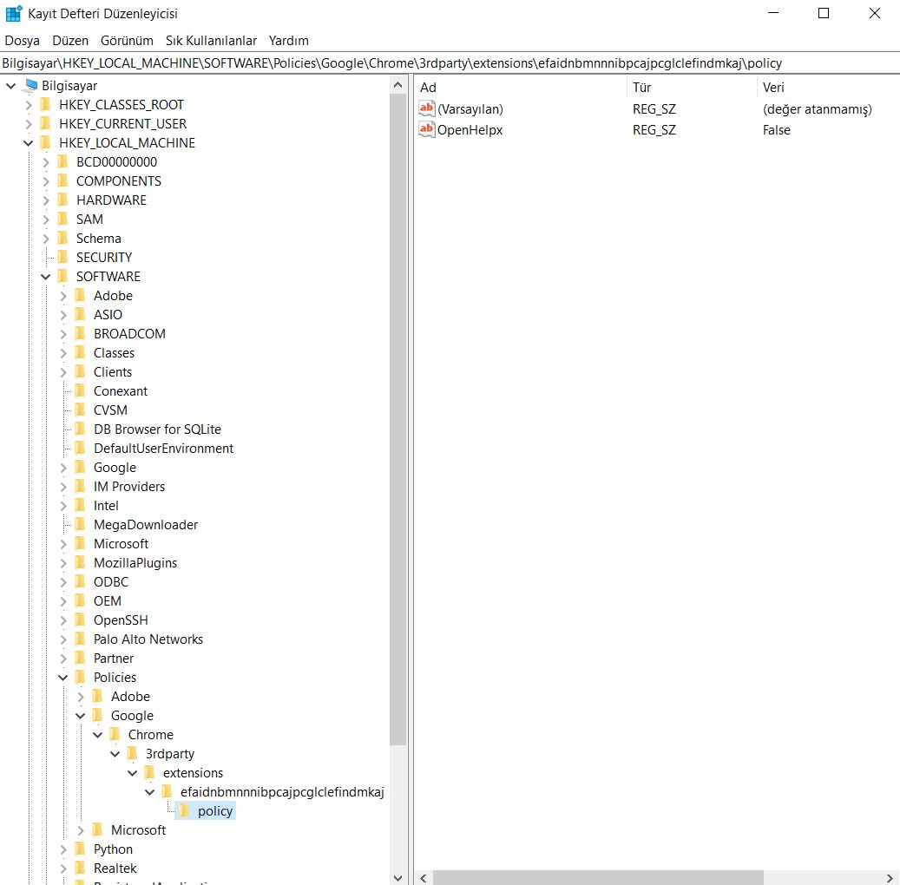The width and height of the screenshot is (900, 885).
Task: Click the Registry Editor icon in the title bar
Action: 13,13
